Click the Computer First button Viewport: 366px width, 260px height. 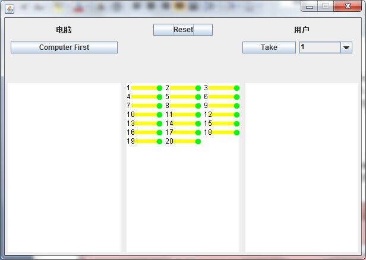click(64, 47)
